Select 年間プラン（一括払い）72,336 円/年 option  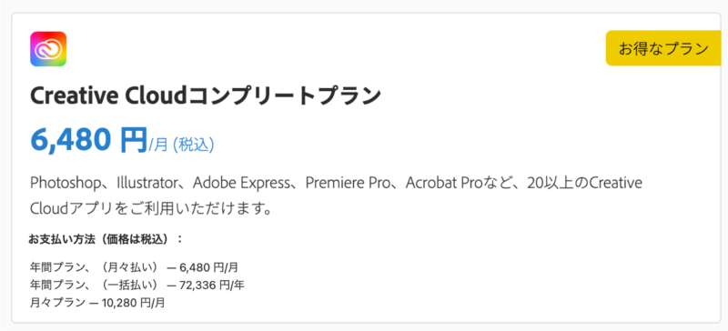pyautogui.click(x=137, y=285)
